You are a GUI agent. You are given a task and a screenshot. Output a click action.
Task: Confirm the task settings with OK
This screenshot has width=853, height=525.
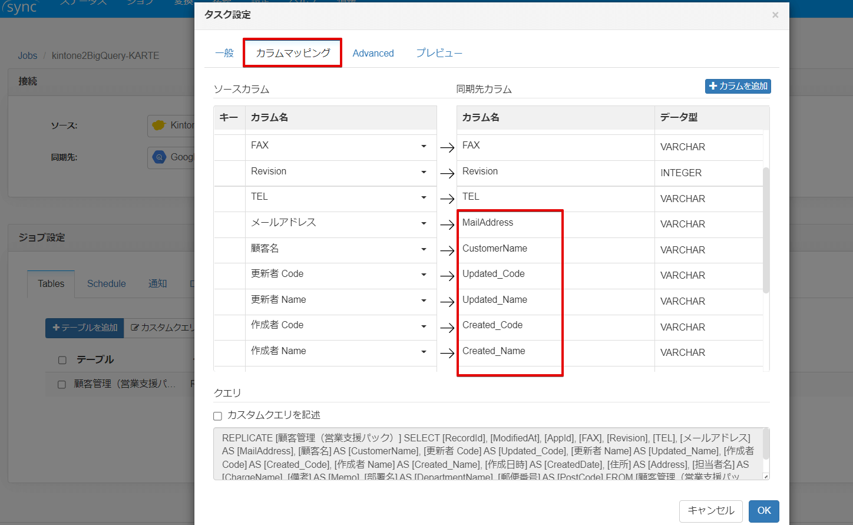click(764, 511)
